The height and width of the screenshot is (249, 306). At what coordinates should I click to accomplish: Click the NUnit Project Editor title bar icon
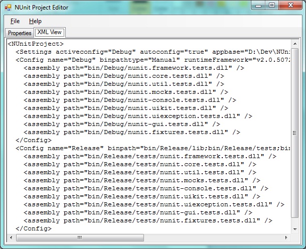(x=8, y=8)
